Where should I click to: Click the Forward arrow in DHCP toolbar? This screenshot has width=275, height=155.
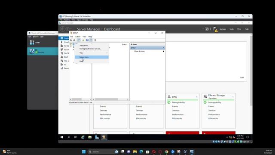pos(74,40)
